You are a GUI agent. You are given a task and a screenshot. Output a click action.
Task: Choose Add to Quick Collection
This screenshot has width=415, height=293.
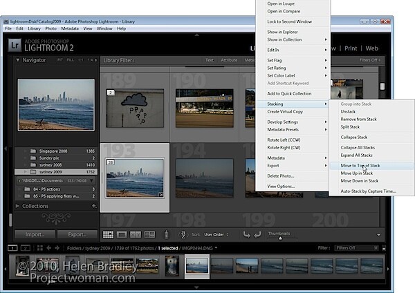293,93
